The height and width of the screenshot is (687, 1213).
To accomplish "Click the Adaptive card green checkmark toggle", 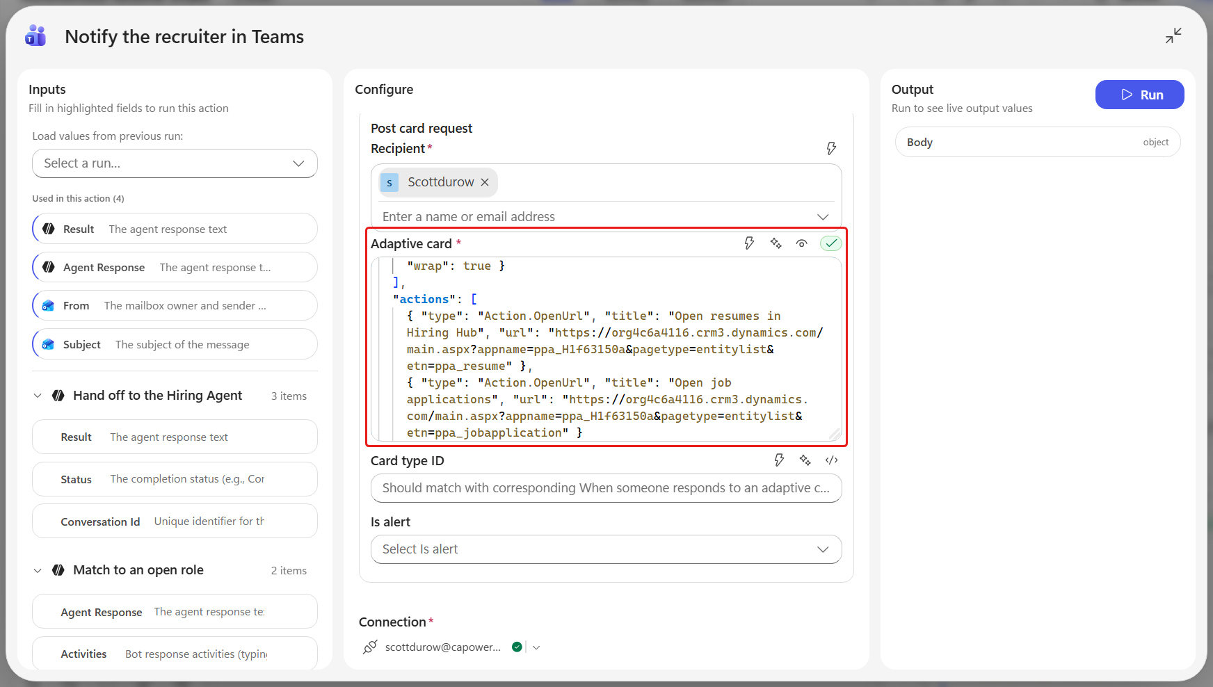I will click(x=831, y=243).
